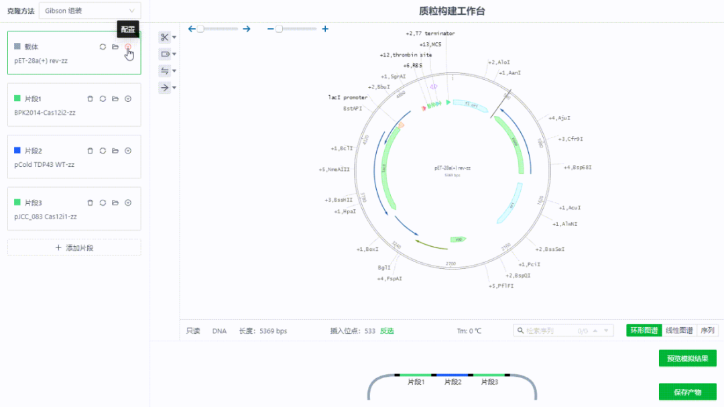724x407 pixels.
Task: Open the folder icon for 载体
Action: coord(115,47)
